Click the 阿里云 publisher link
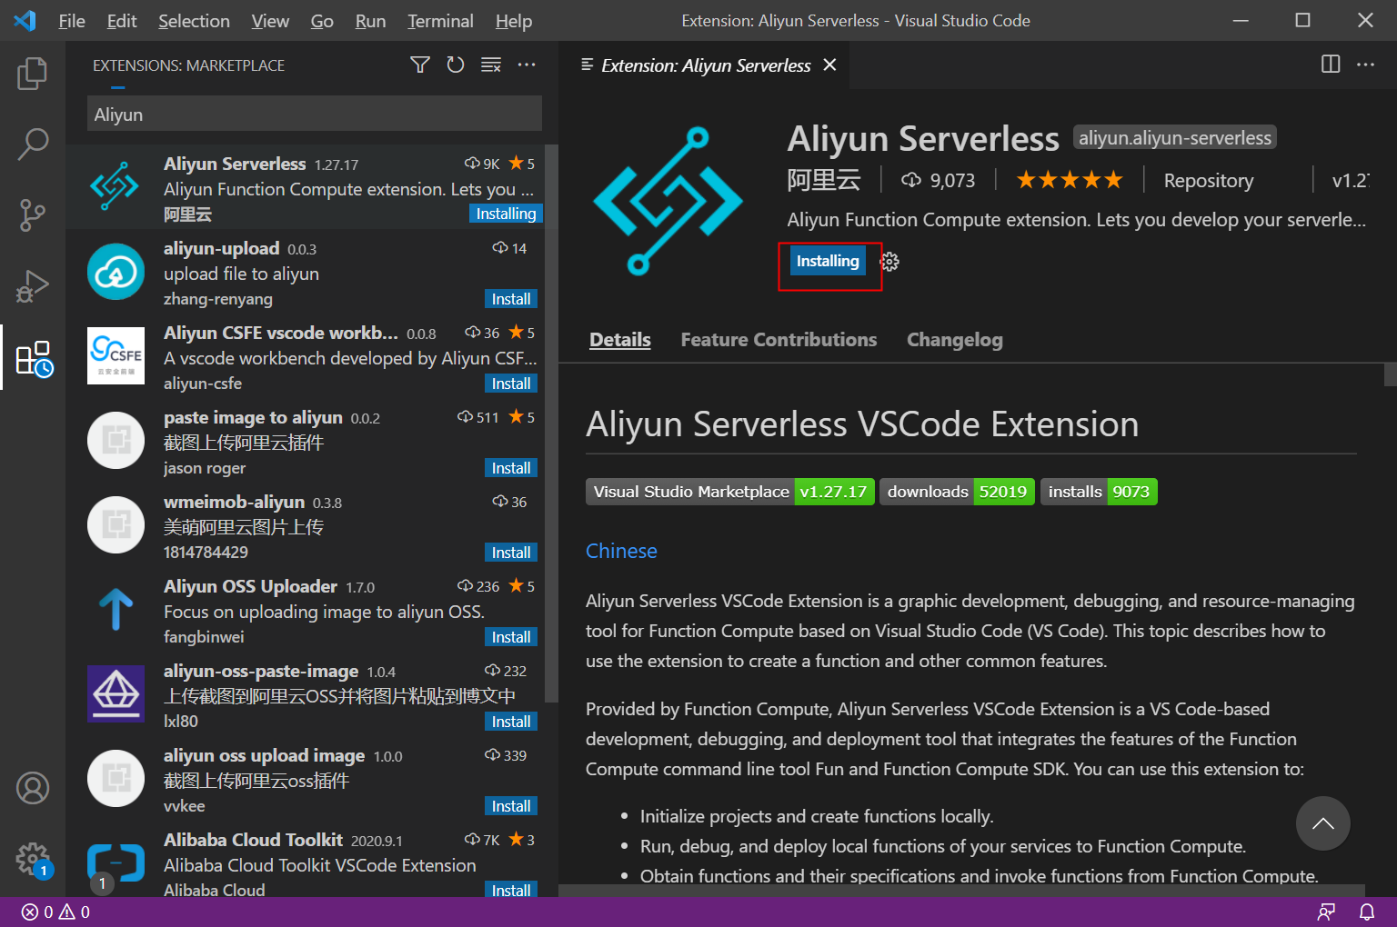This screenshot has height=927, width=1397. point(824,180)
